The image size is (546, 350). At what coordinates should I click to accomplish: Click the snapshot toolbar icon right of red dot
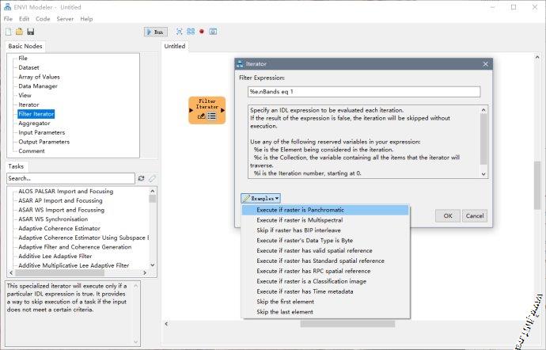click(213, 32)
